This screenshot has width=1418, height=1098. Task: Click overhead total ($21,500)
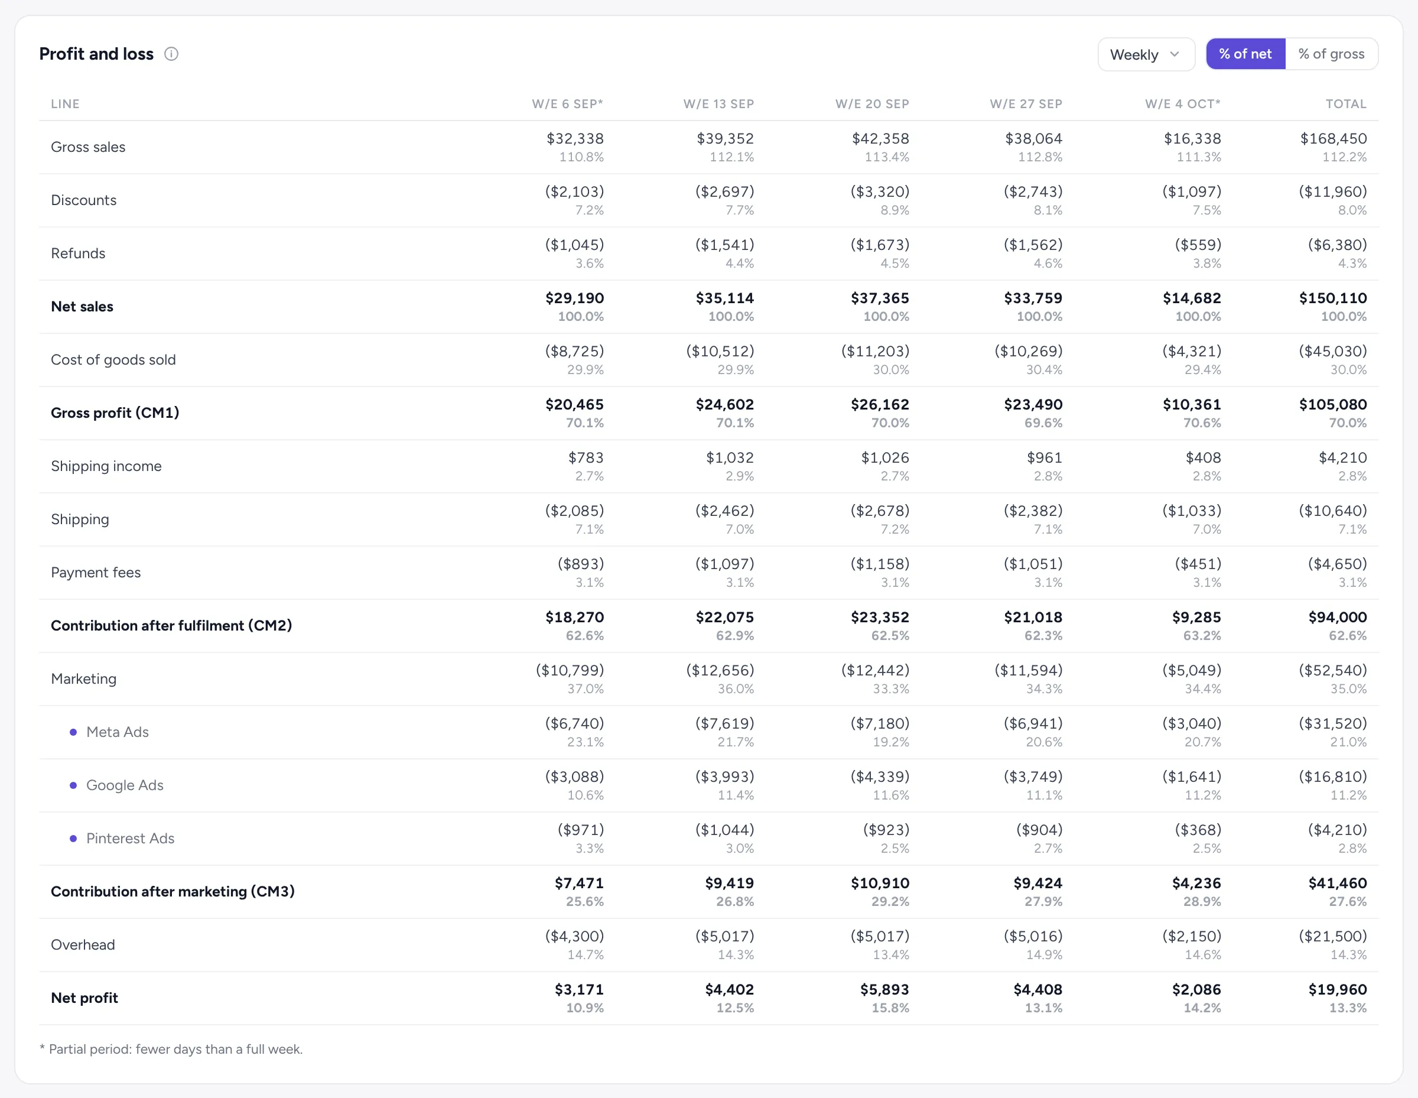pos(1332,937)
